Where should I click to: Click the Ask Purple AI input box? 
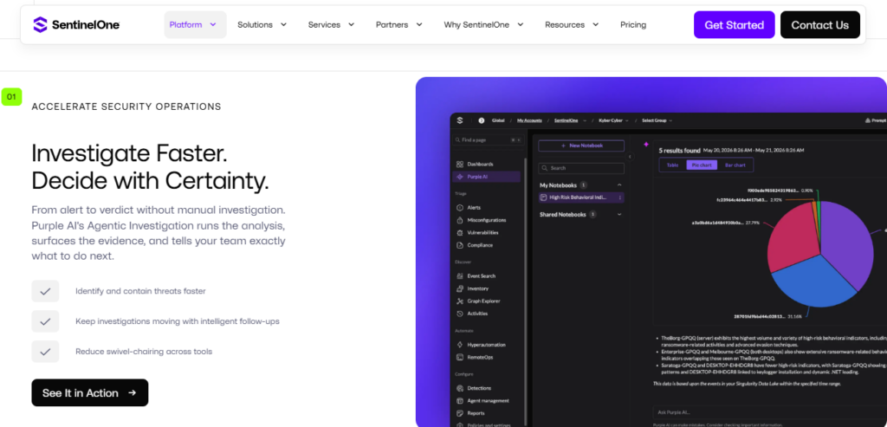[769, 412]
